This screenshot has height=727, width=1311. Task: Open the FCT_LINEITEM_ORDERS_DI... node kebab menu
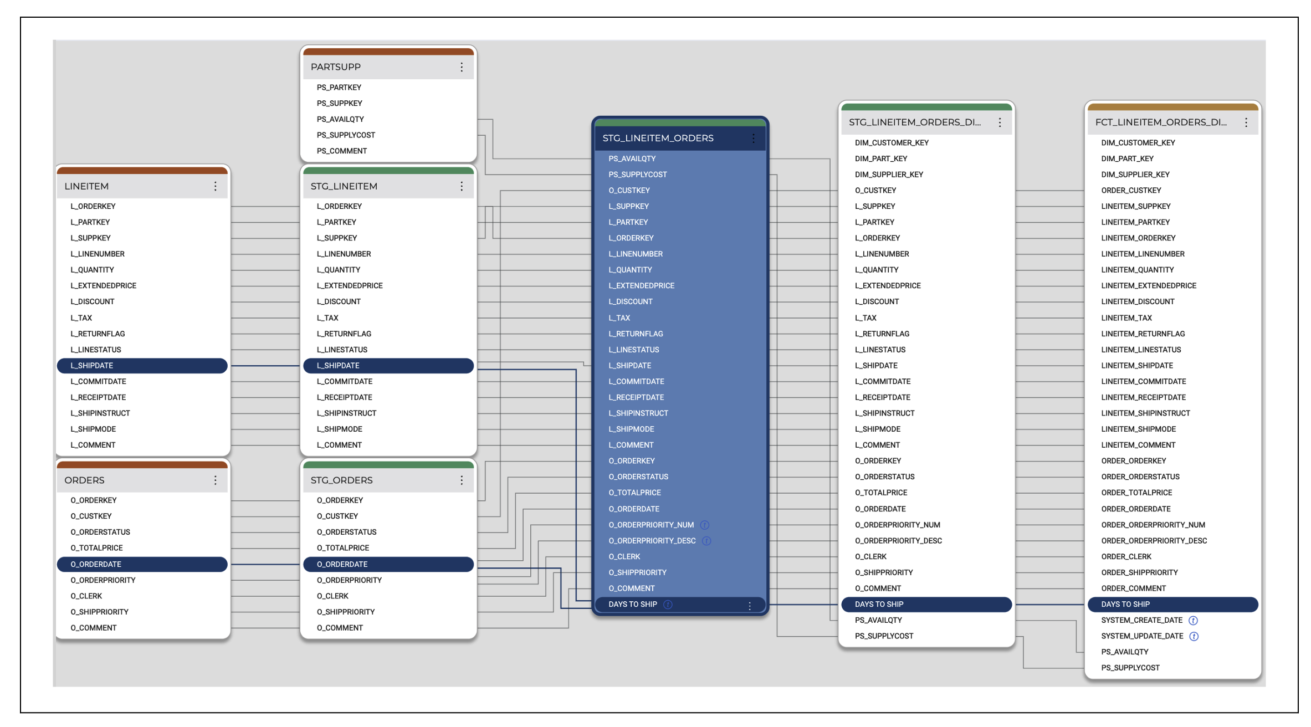(1246, 122)
